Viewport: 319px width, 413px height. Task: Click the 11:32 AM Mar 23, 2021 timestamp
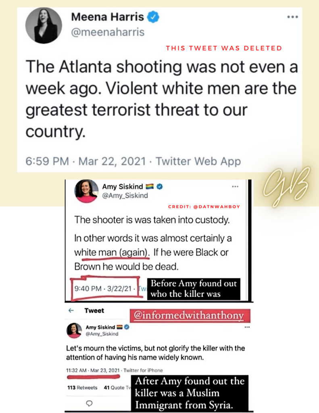93,370
